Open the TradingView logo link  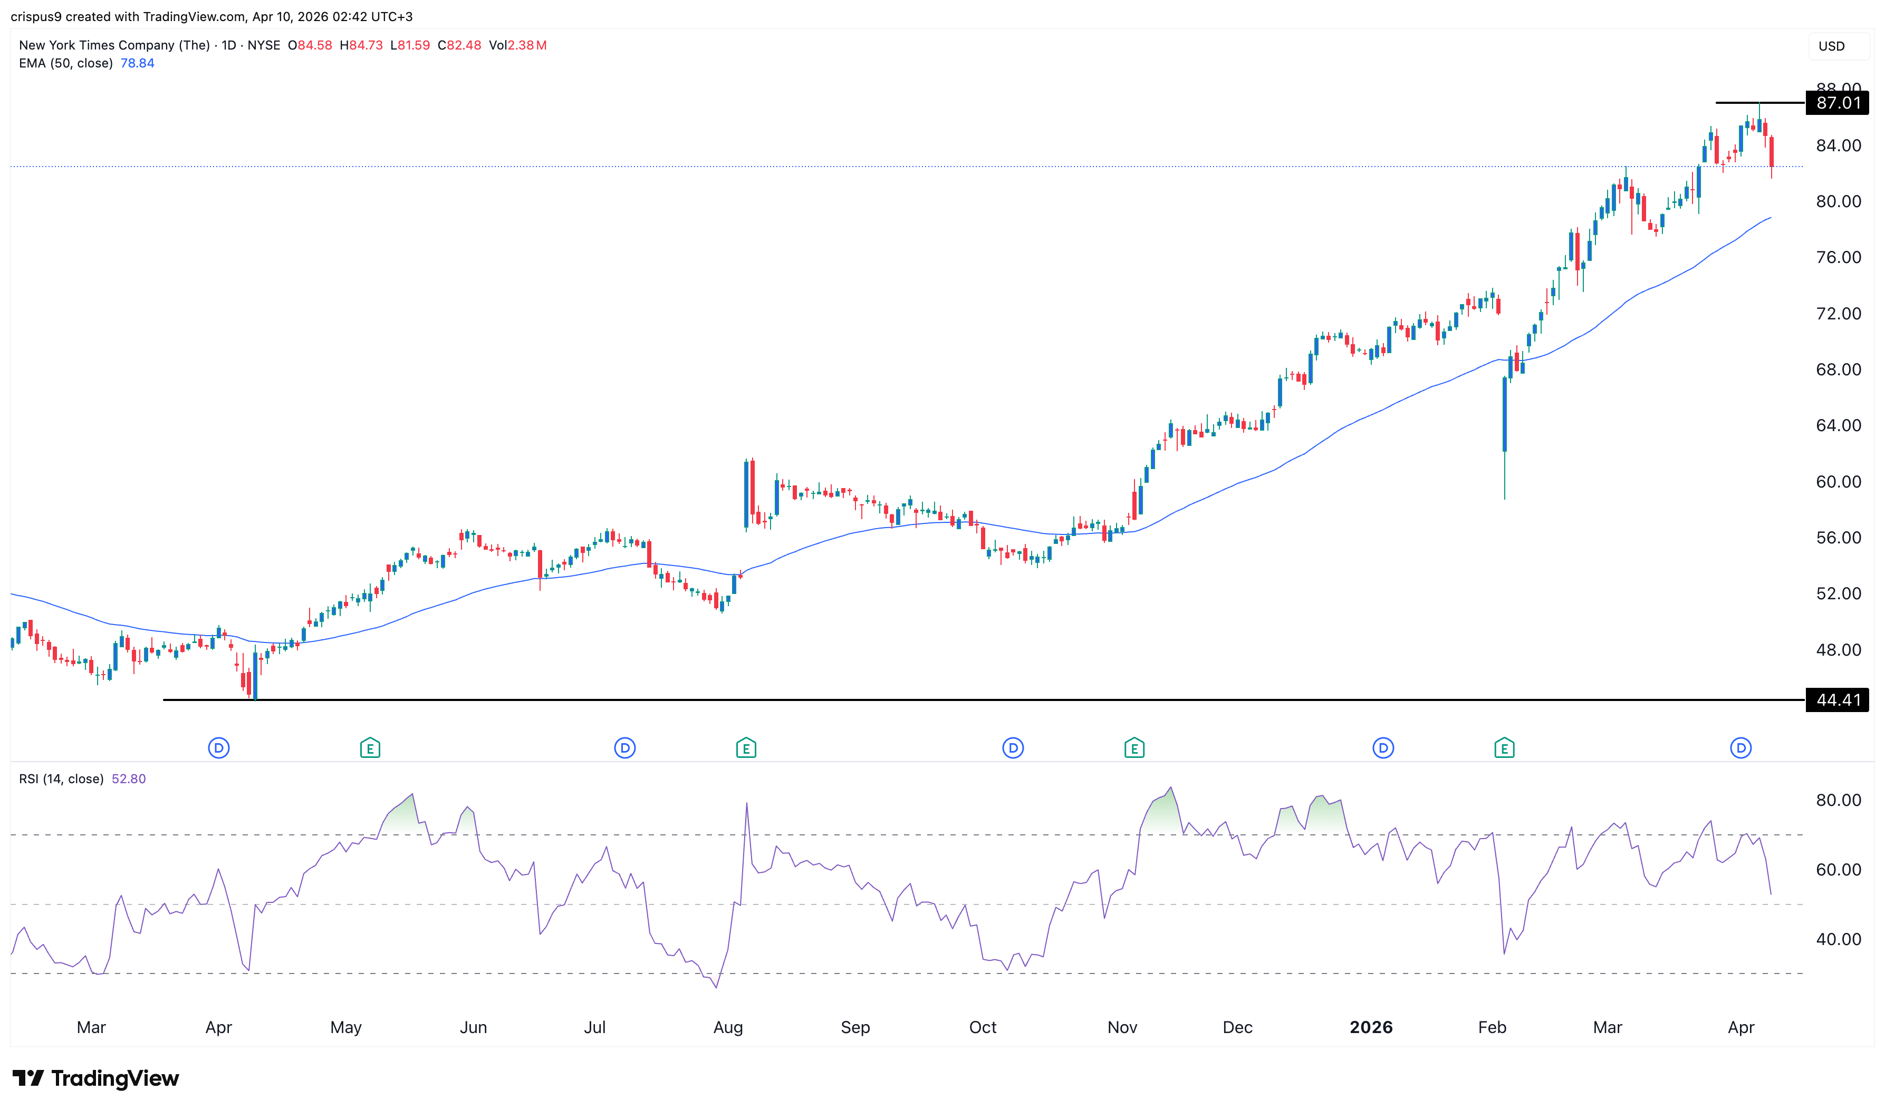[x=96, y=1078]
